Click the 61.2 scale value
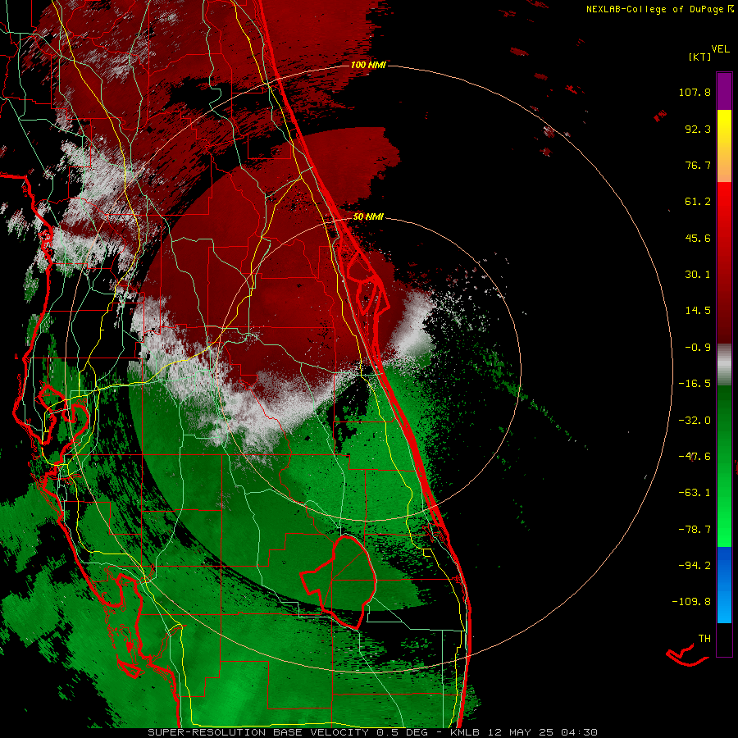The image size is (738, 738). (698, 202)
